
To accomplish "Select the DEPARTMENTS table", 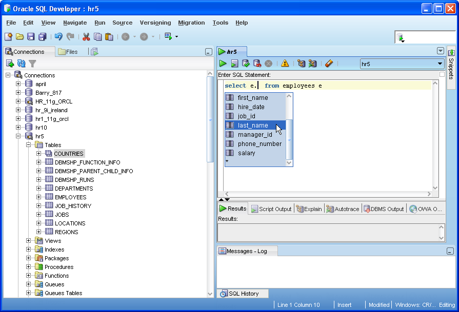I will click(74, 189).
